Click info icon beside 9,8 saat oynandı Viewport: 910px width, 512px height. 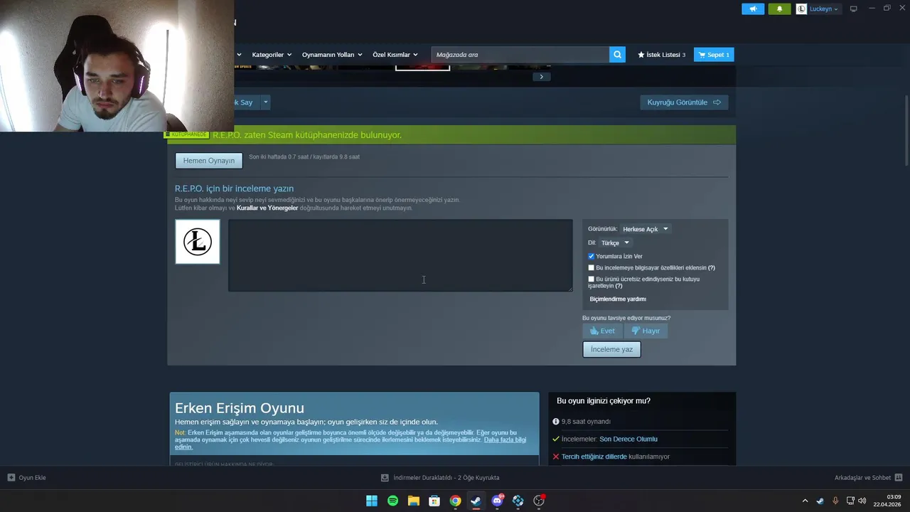coord(556,422)
